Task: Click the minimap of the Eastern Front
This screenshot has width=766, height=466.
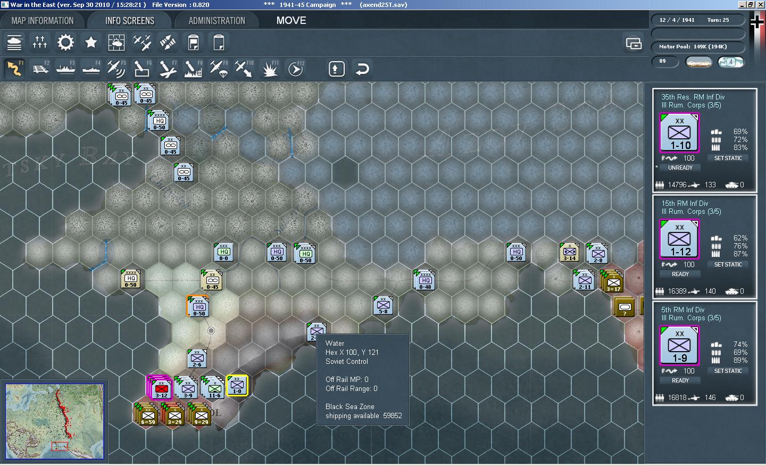Action: (x=55, y=421)
